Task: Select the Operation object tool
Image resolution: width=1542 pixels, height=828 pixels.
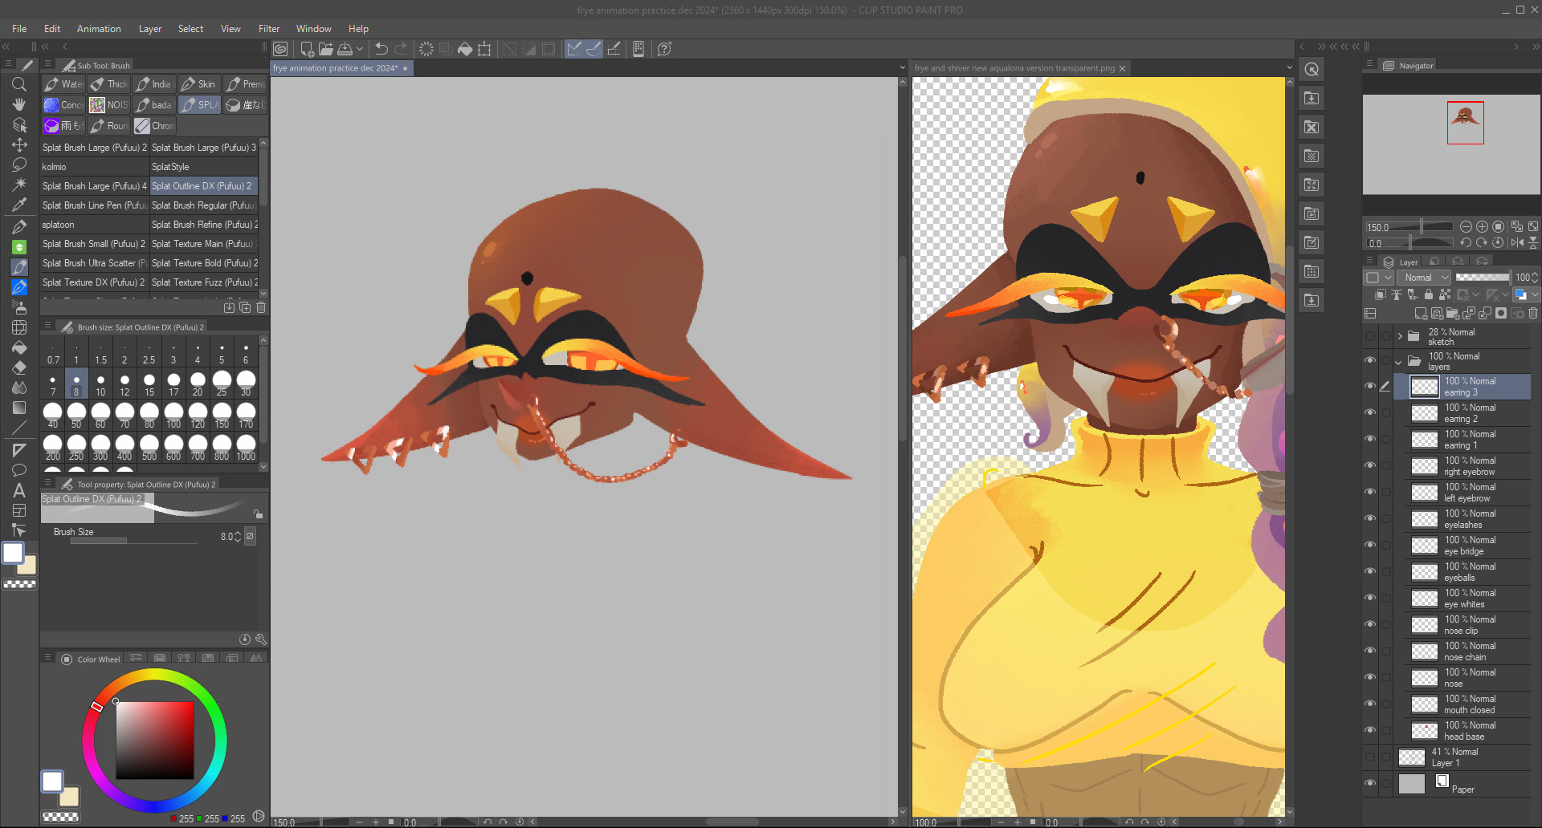Action: (x=19, y=124)
